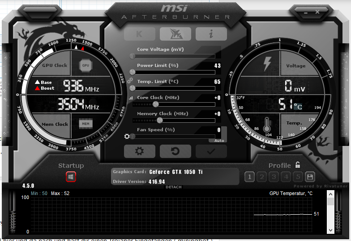Viewport: 351px width, 241px height.
Task: Apply settings with the checkmark button
Action: point(211,151)
